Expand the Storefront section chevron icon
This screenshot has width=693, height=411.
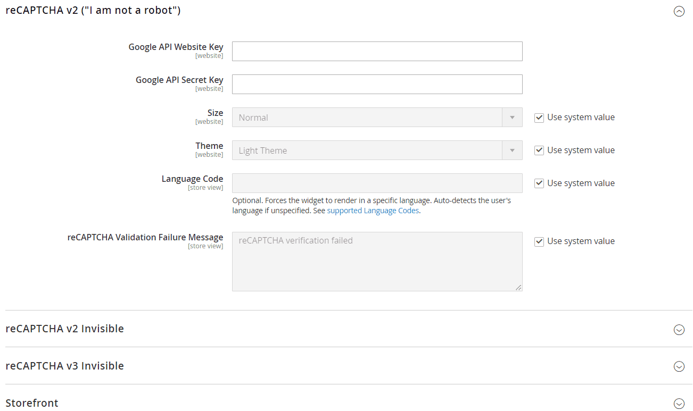[x=679, y=404]
